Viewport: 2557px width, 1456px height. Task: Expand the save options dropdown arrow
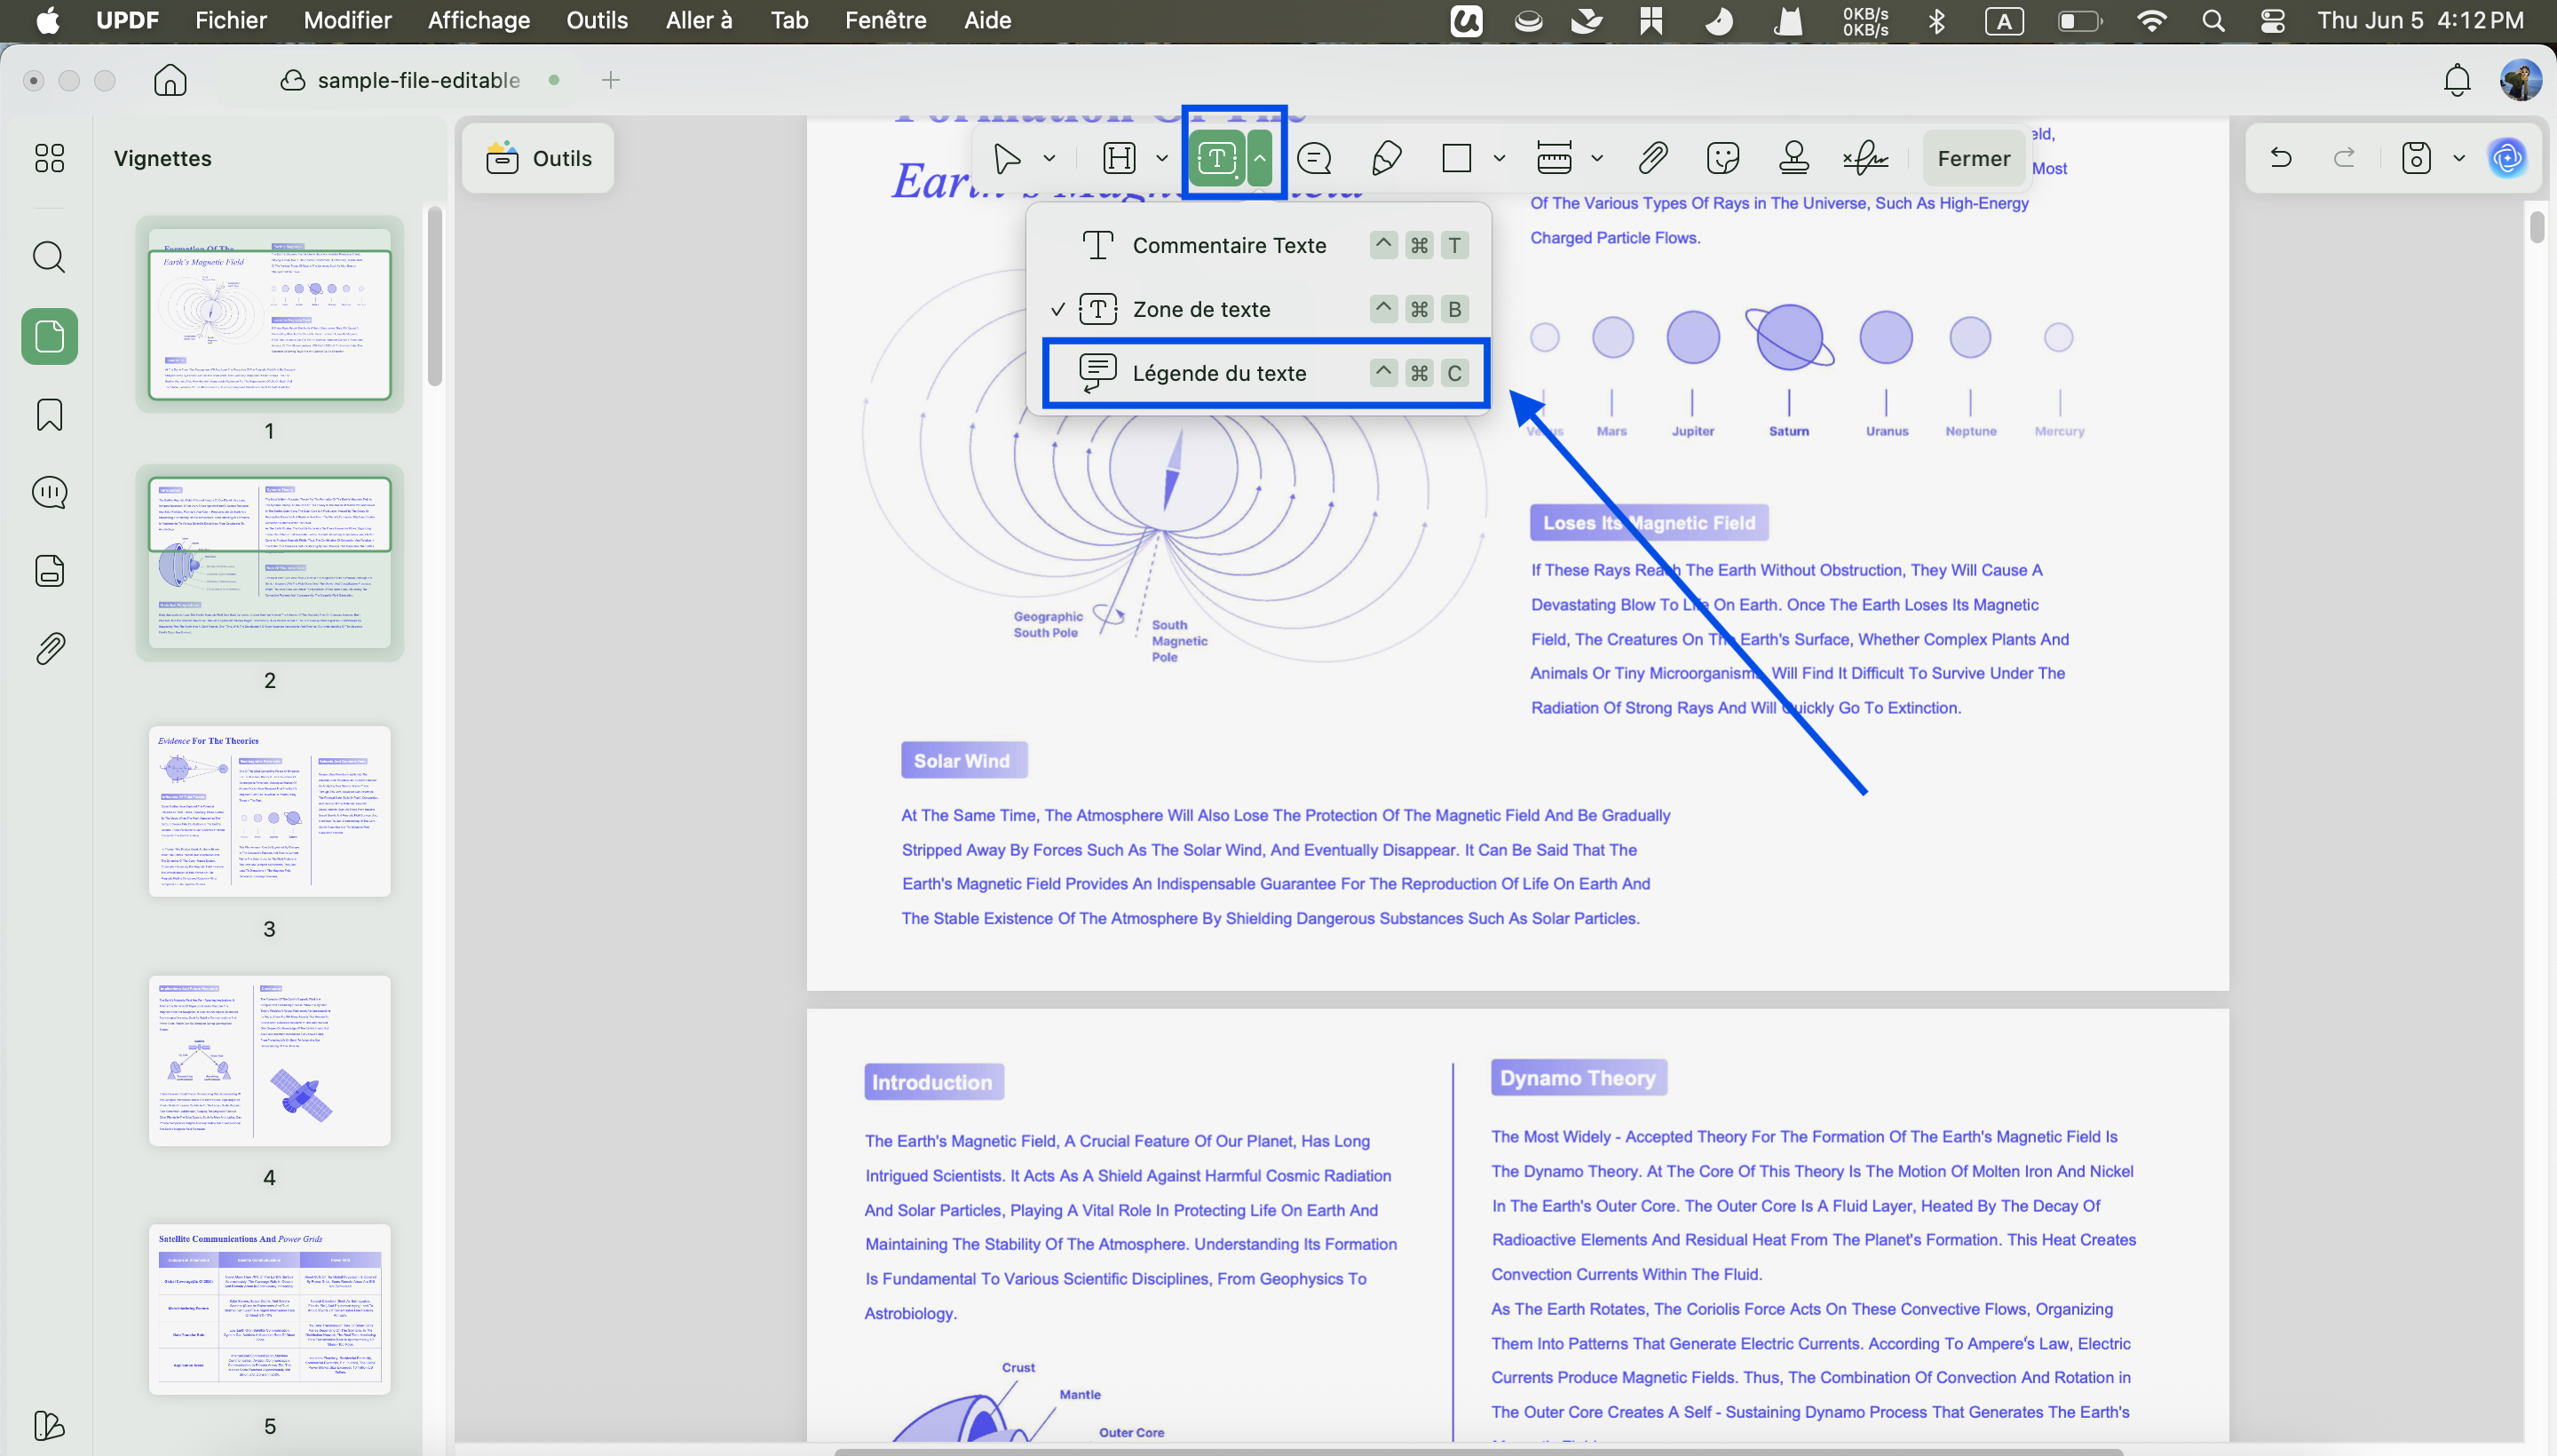click(x=2459, y=158)
